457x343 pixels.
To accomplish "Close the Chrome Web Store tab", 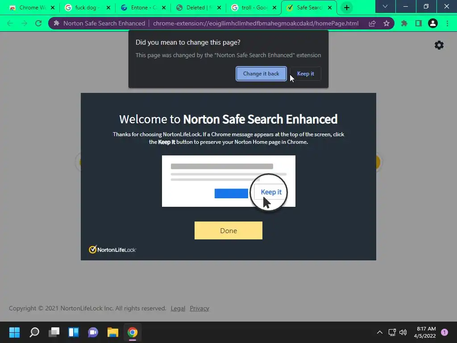I will pos(53,8).
